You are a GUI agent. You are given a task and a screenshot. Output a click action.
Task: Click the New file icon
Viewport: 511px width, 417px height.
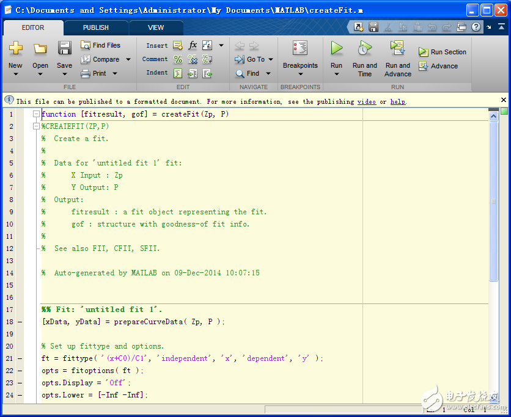15,48
